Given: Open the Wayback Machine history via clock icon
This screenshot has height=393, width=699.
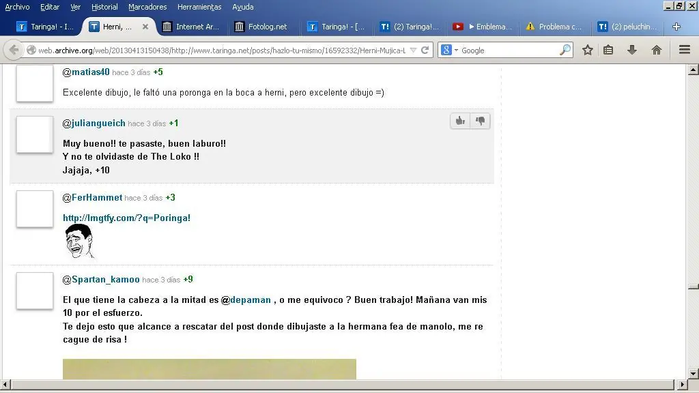Looking at the screenshot, I should (413, 50).
